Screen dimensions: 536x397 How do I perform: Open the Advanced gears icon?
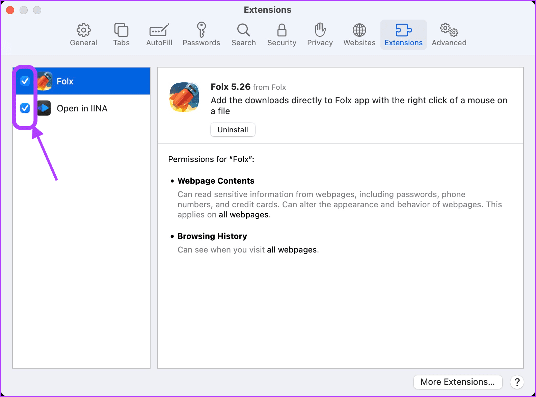(x=449, y=30)
